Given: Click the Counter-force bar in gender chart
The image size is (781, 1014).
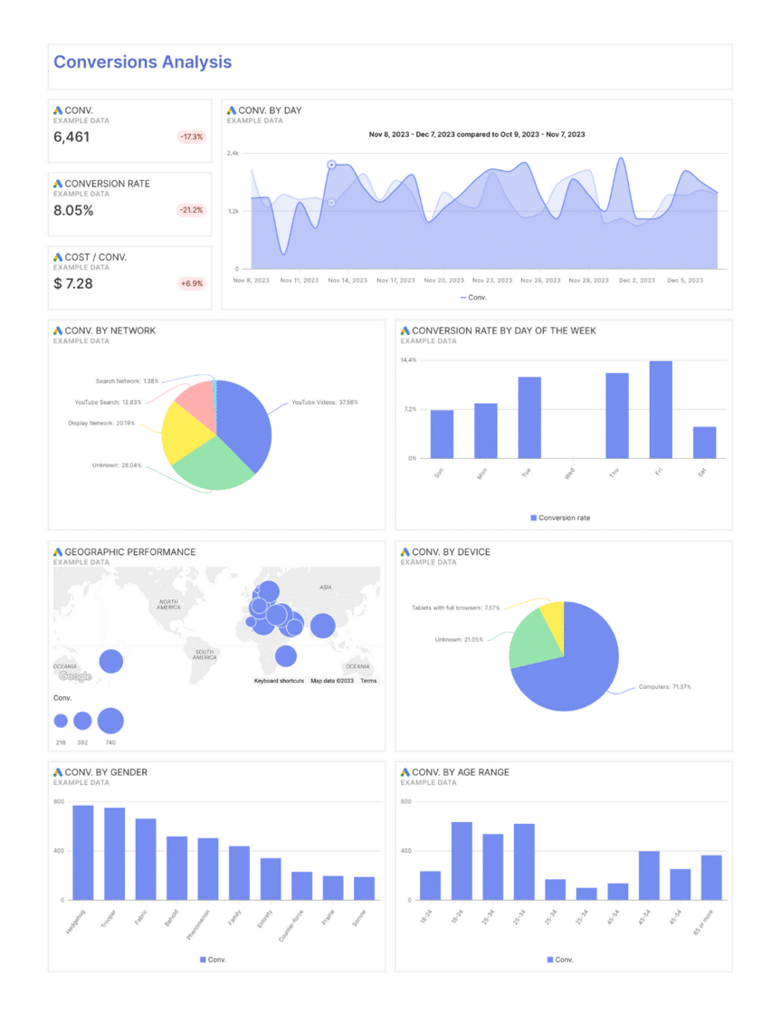Looking at the screenshot, I should 302,886.
